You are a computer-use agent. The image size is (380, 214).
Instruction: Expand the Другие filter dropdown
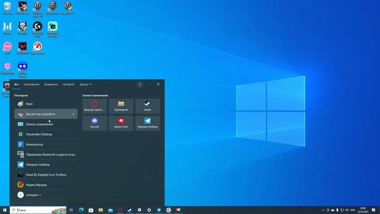[85, 84]
